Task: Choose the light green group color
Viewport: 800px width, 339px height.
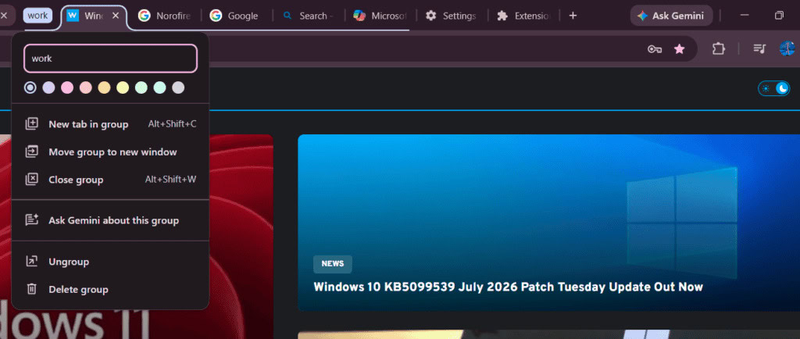Action: pos(141,87)
